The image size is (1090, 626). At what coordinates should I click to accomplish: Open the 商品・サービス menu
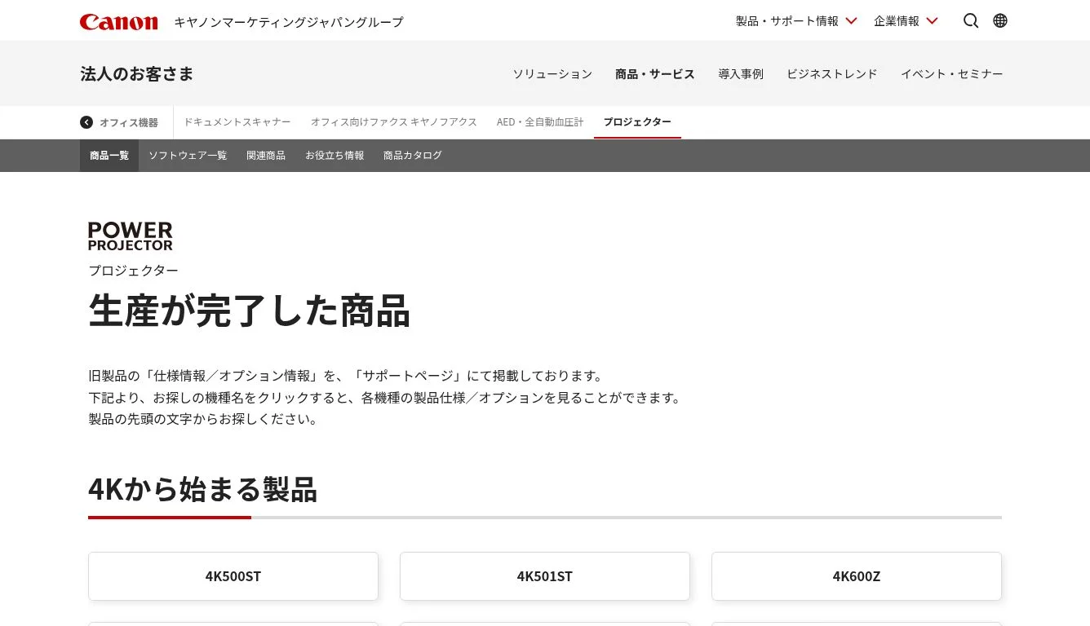pos(655,74)
